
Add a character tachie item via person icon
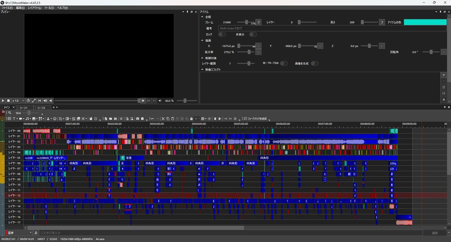point(48,118)
